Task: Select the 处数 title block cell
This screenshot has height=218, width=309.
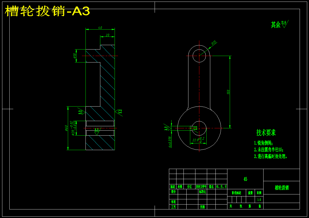Action: click(180, 187)
